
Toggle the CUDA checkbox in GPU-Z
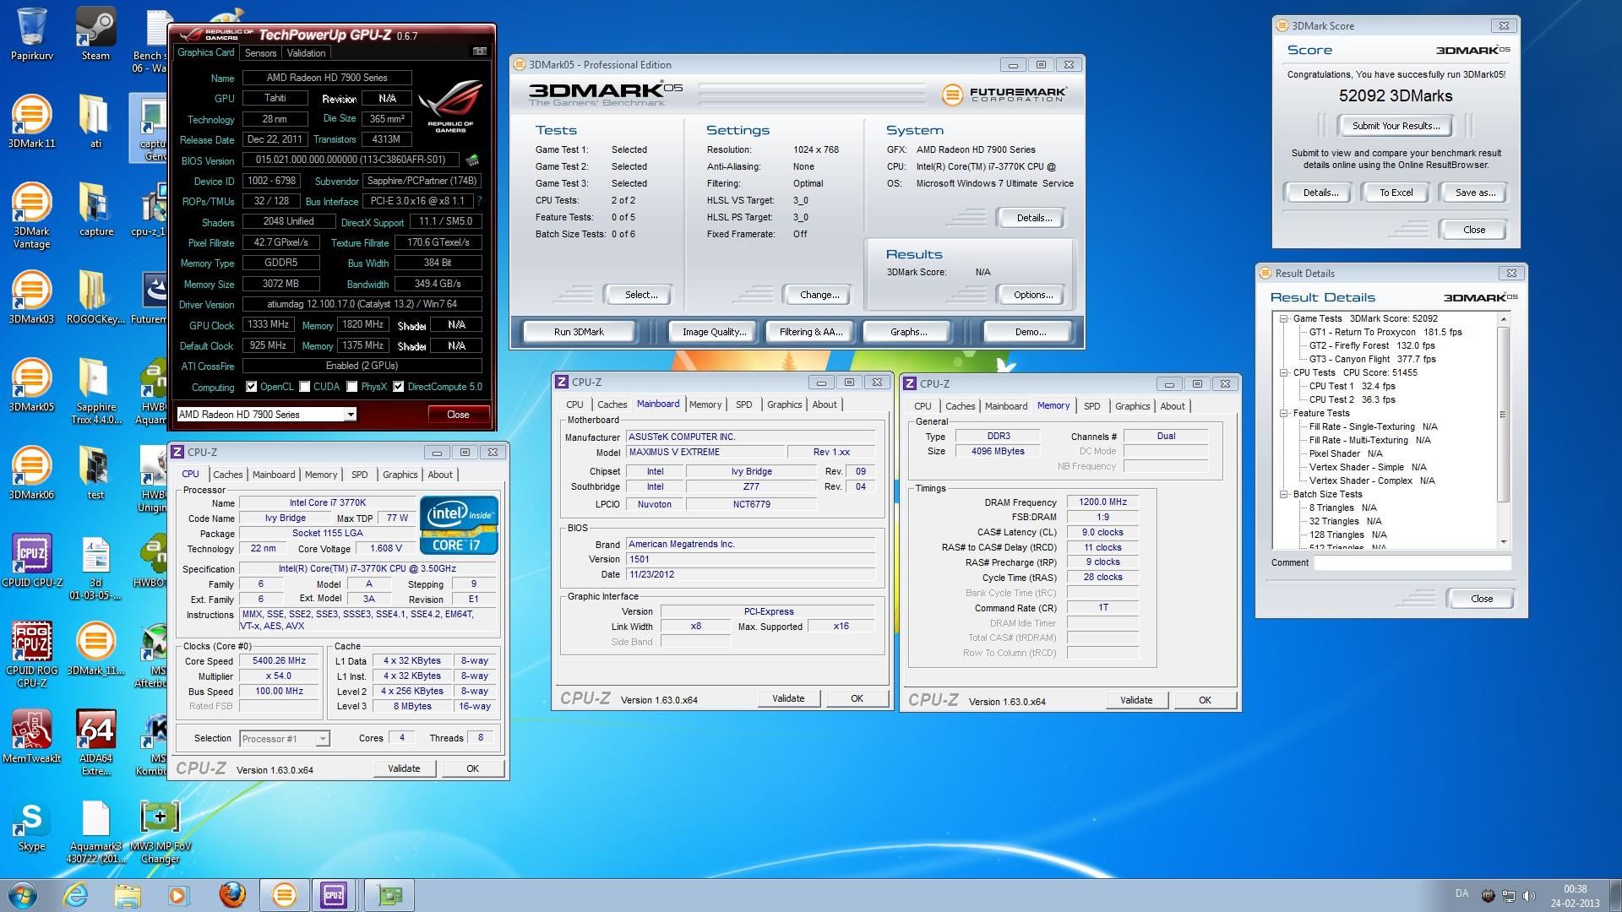[305, 387]
